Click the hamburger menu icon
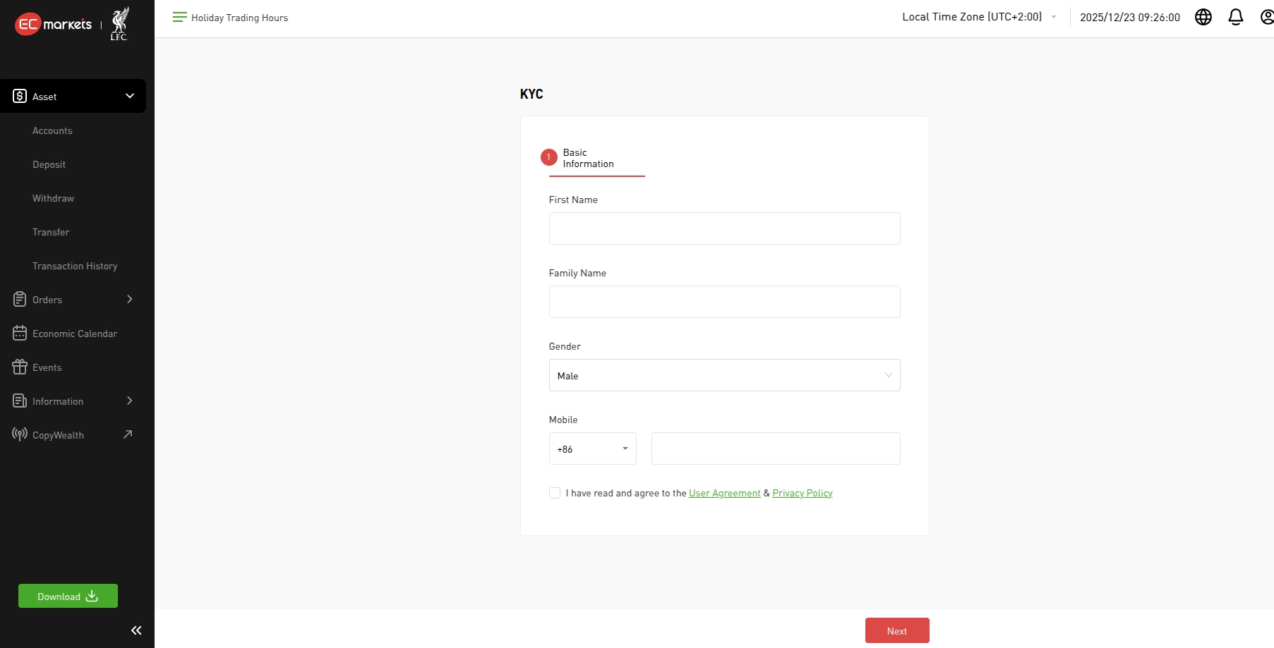 [x=179, y=17]
